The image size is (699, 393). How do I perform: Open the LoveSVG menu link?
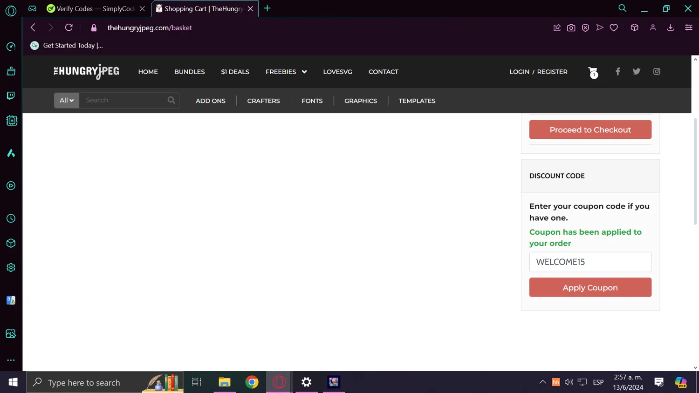tap(338, 72)
